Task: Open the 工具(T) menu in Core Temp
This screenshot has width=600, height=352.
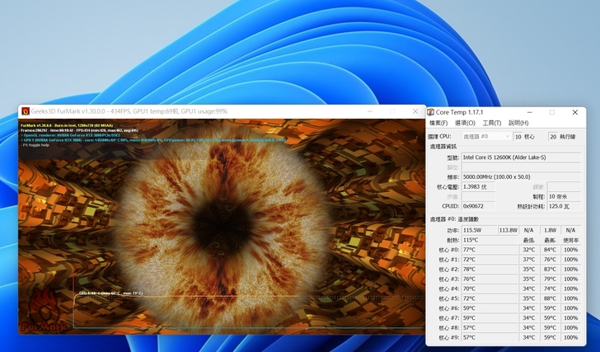Action: (x=491, y=123)
